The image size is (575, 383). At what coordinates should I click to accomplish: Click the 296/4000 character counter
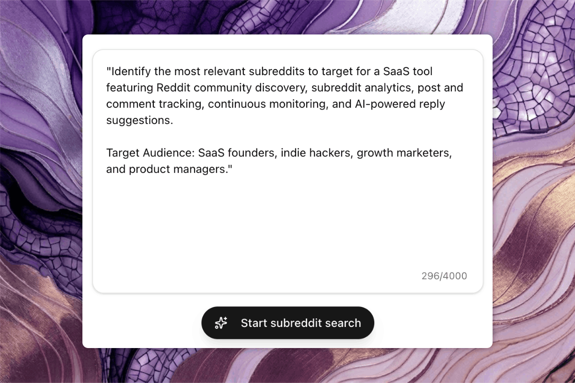pos(444,276)
